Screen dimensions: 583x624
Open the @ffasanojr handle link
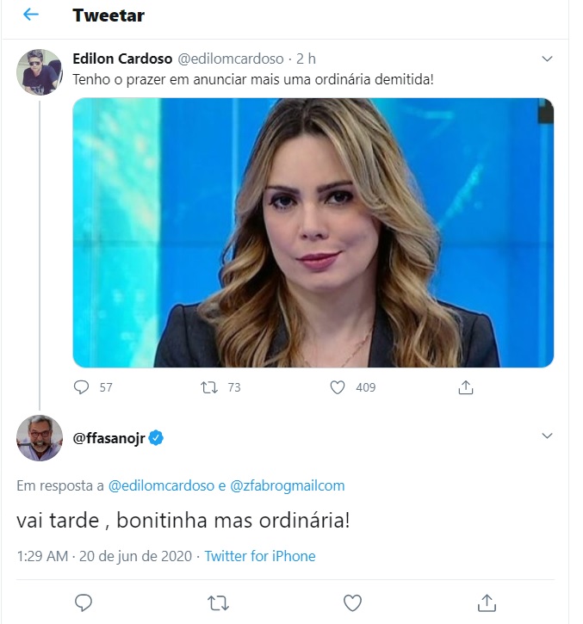[109, 438]
